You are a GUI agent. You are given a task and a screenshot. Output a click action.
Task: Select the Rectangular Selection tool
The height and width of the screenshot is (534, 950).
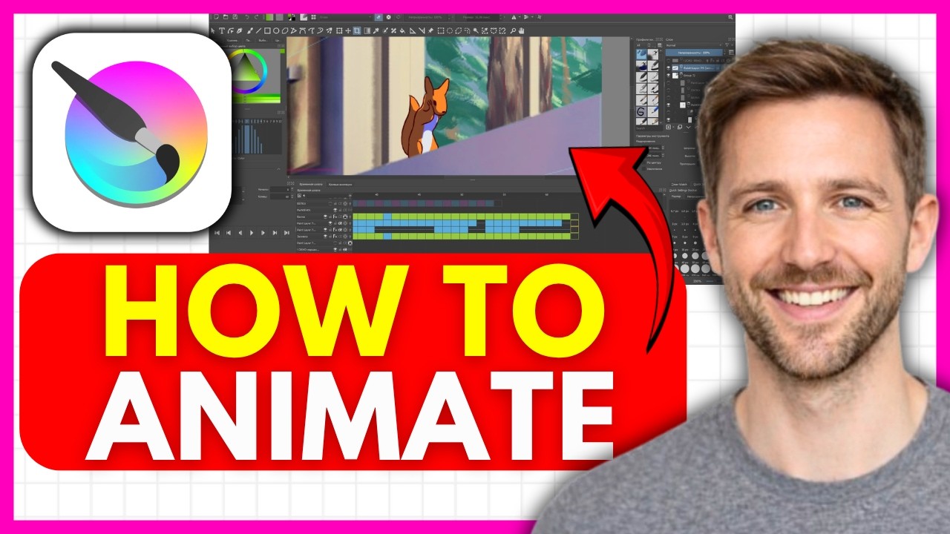click(x=441, y=31)
